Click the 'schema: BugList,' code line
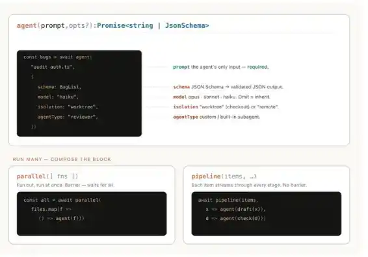368x257 pixels. click(x=59, y=87)
